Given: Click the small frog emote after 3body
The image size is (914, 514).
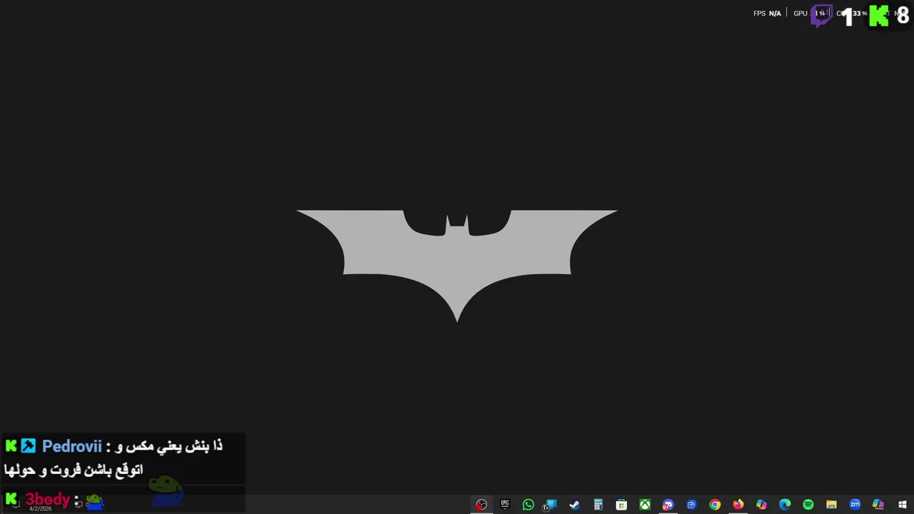Looking at the screenshot, I should 95,503.
